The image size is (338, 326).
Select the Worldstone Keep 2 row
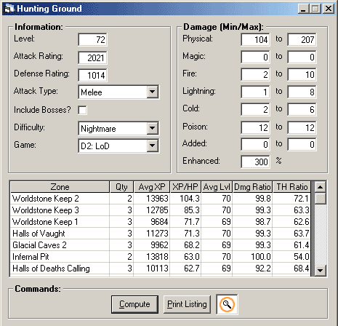click(161, 199)
